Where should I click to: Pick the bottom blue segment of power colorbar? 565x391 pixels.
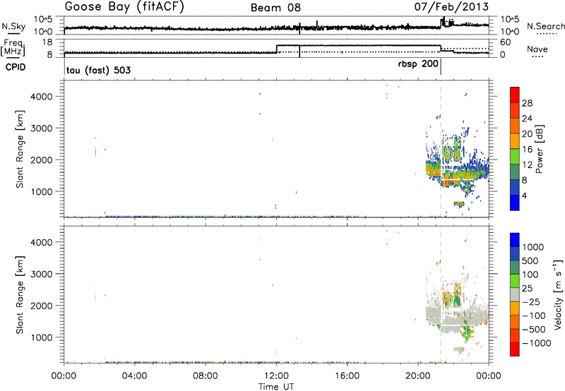(x=515, y=203)
